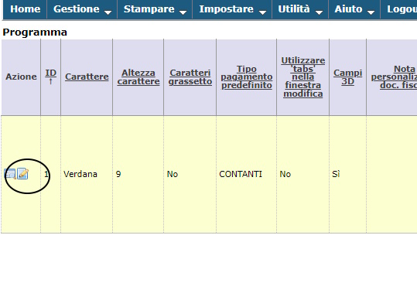Sort by Altezza carattere header
This screenshot has width=417, height=283.
tap(138, 77)
